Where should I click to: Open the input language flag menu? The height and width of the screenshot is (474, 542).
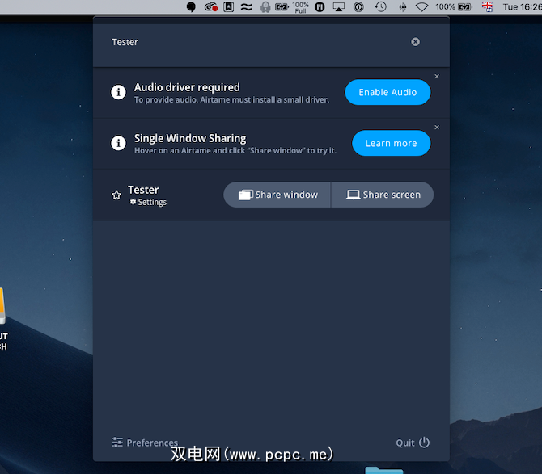[487, 7]
